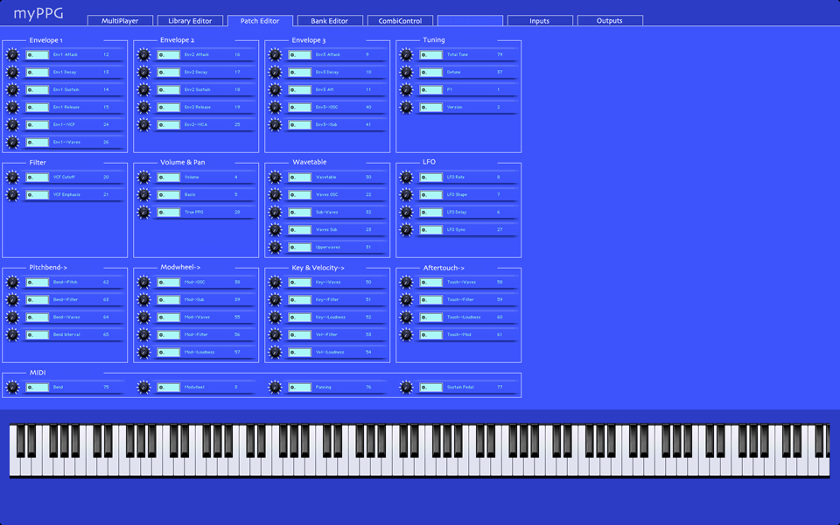Click the Waves OSC knob
The height and width of the screenshot is (525, 840).
tap(275, 195)
